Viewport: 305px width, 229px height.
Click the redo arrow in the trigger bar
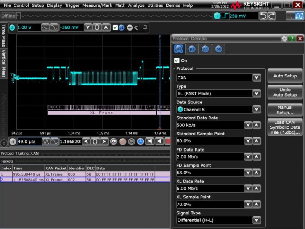coord(272,16)
